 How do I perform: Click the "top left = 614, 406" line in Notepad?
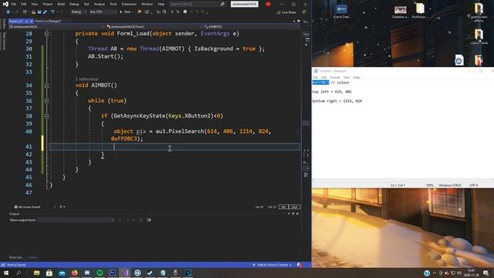point(332,92)
